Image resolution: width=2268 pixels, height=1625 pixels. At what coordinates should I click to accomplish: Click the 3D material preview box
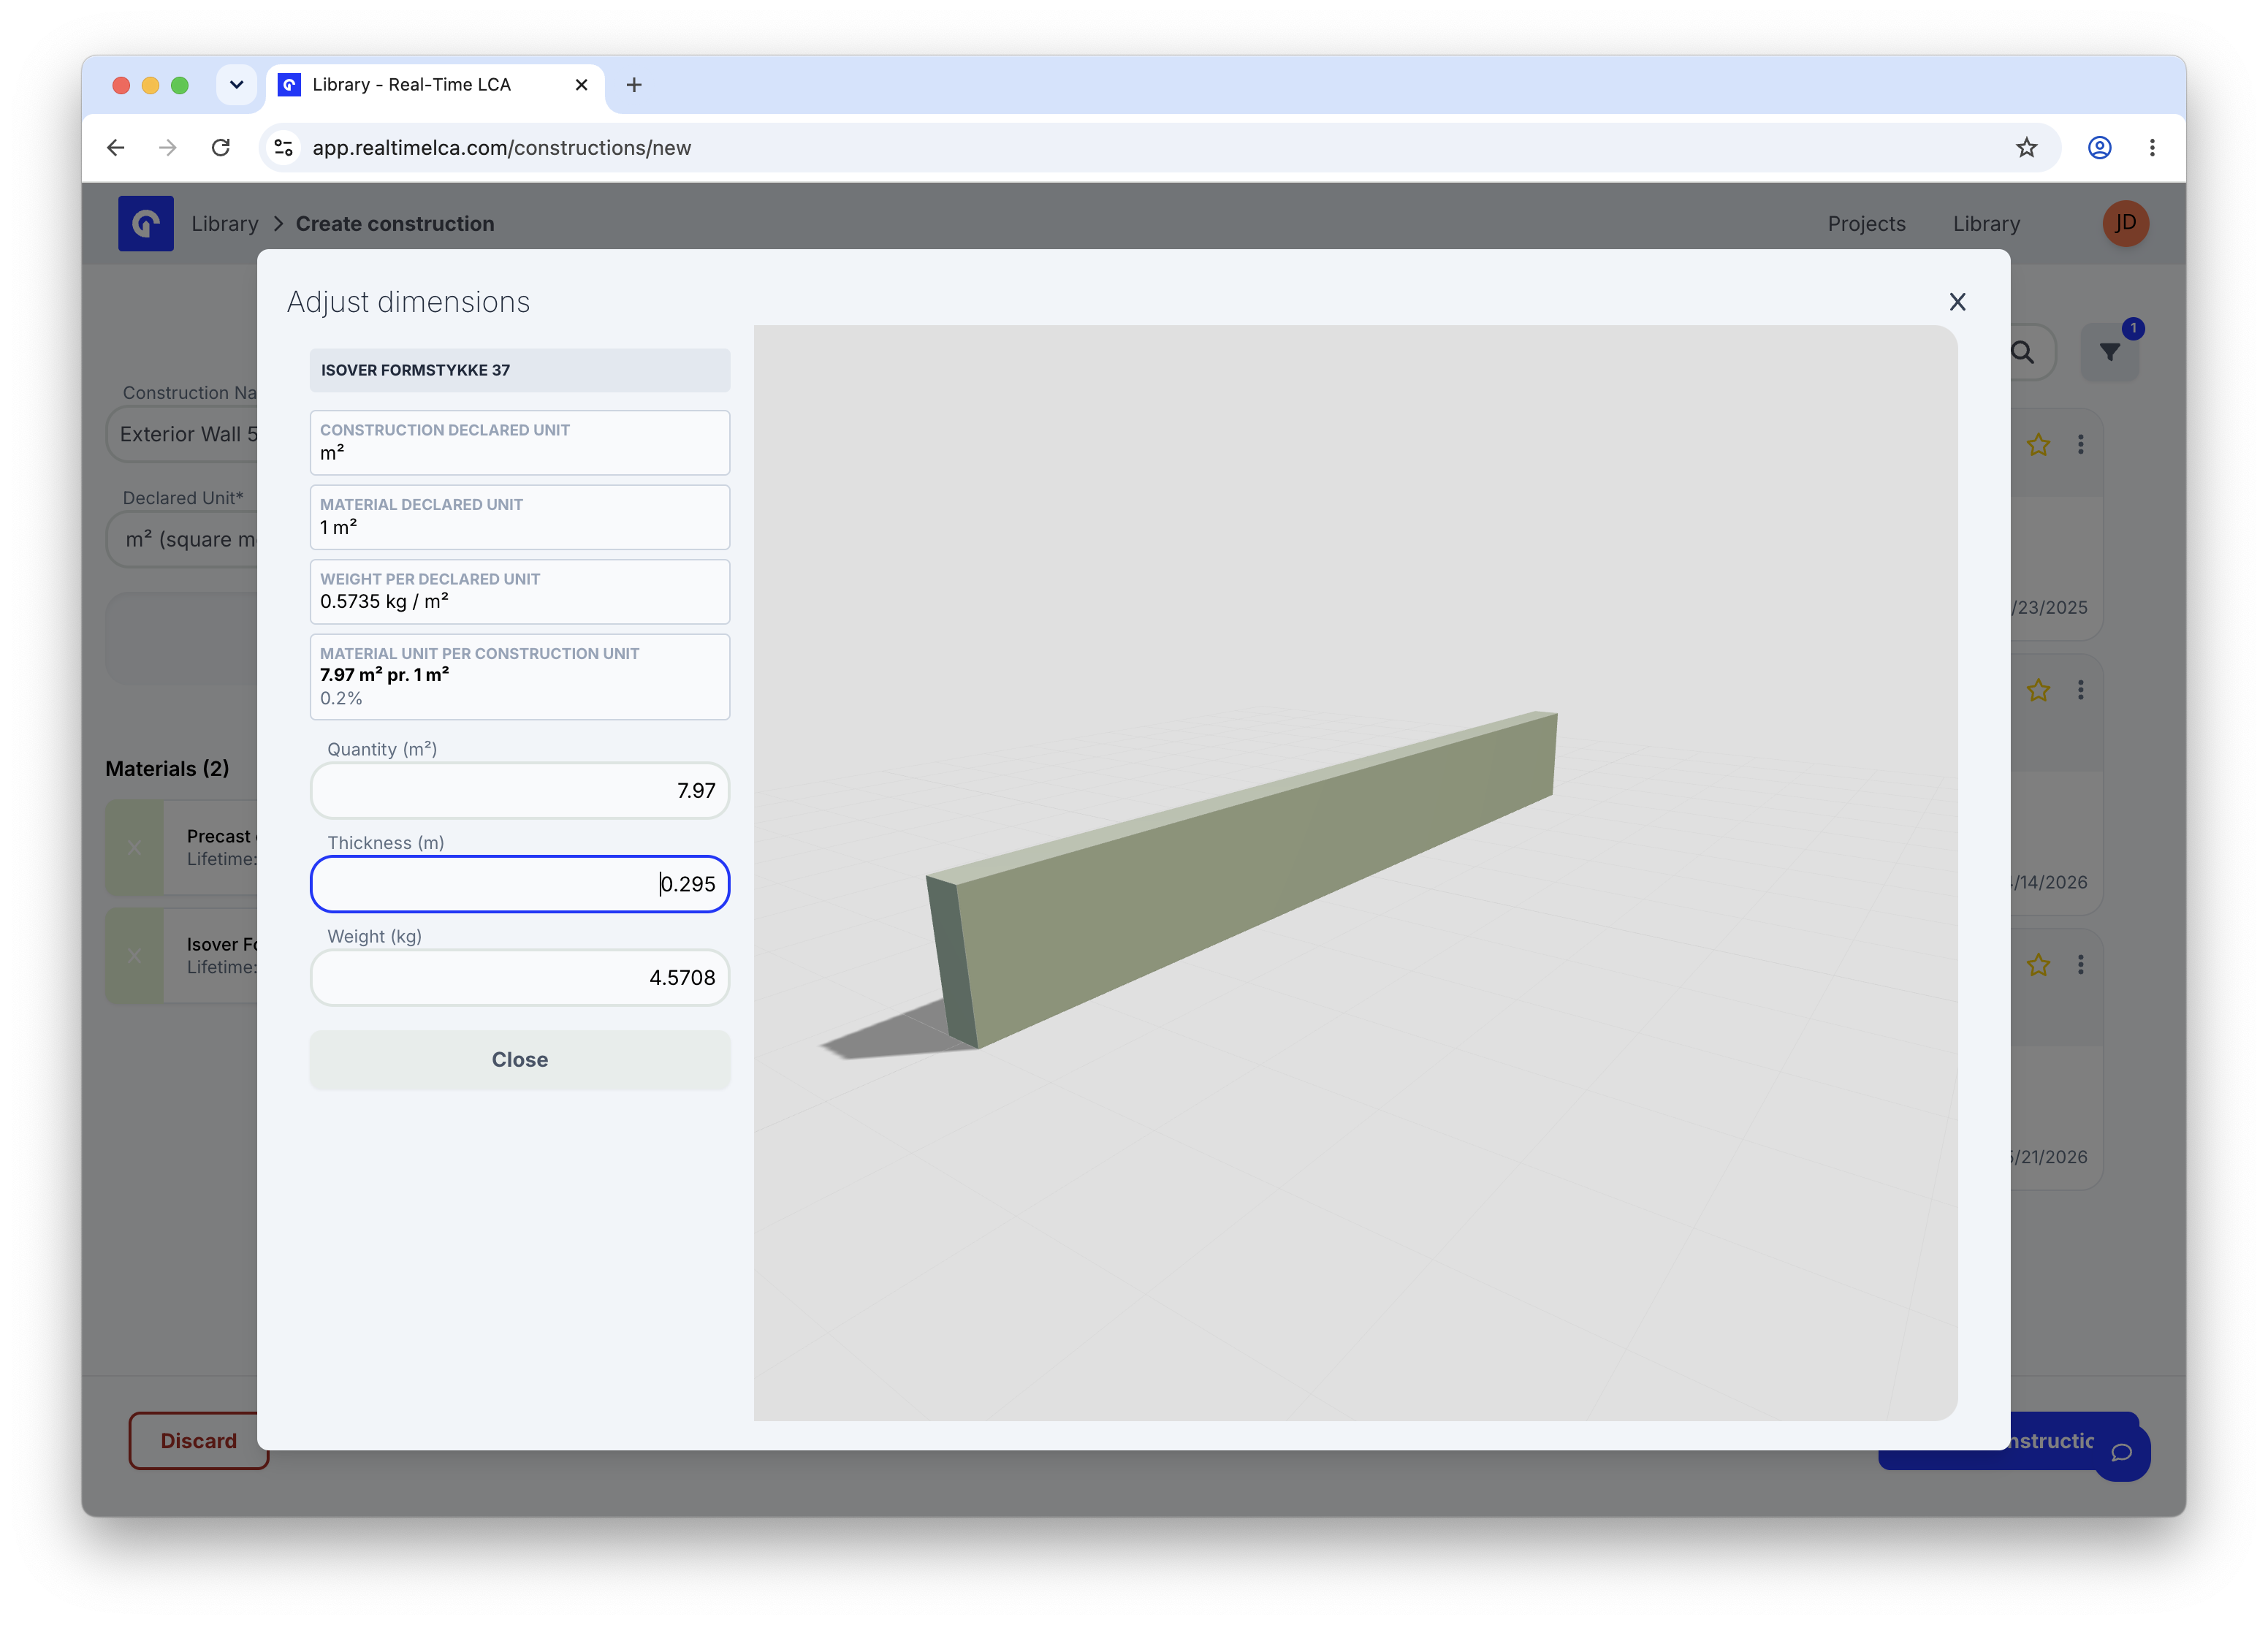click(1355, 872)
